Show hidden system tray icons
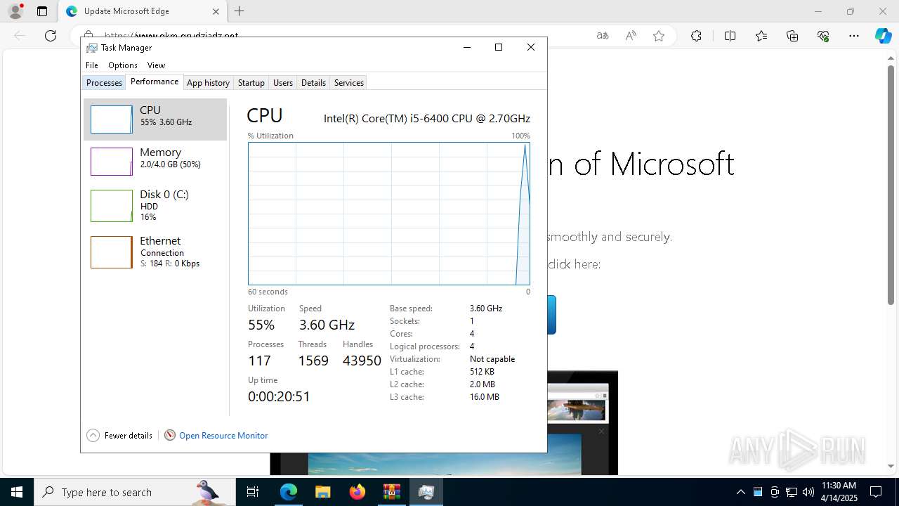This screenshot has height=506, width=899. pyautogui.click(x=740, y=492)
